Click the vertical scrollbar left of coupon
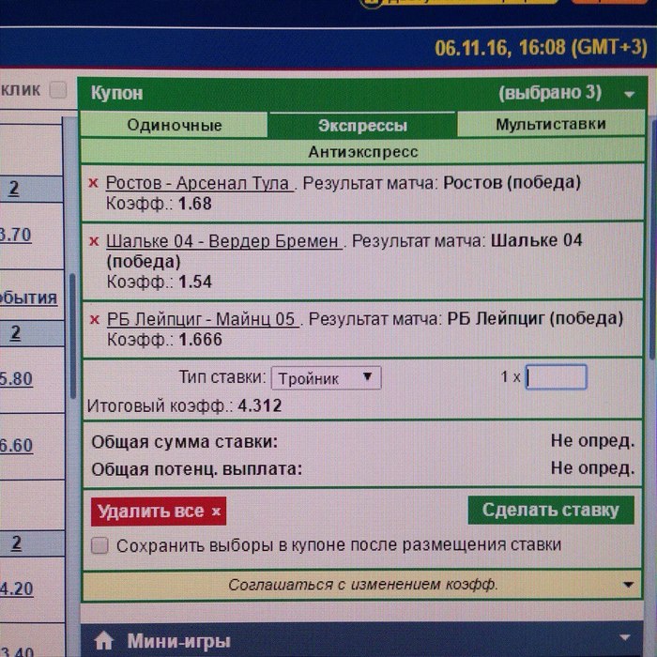The width and height of the screenshot is (657, 657). pyautogui.click(x=73, y=335)
